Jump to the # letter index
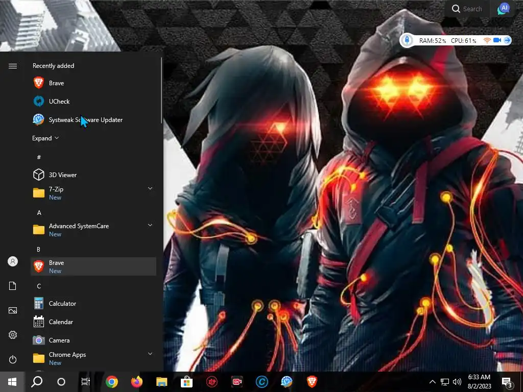Image resolution: width=523 pixels, height=392 pixels. [39, 157]
